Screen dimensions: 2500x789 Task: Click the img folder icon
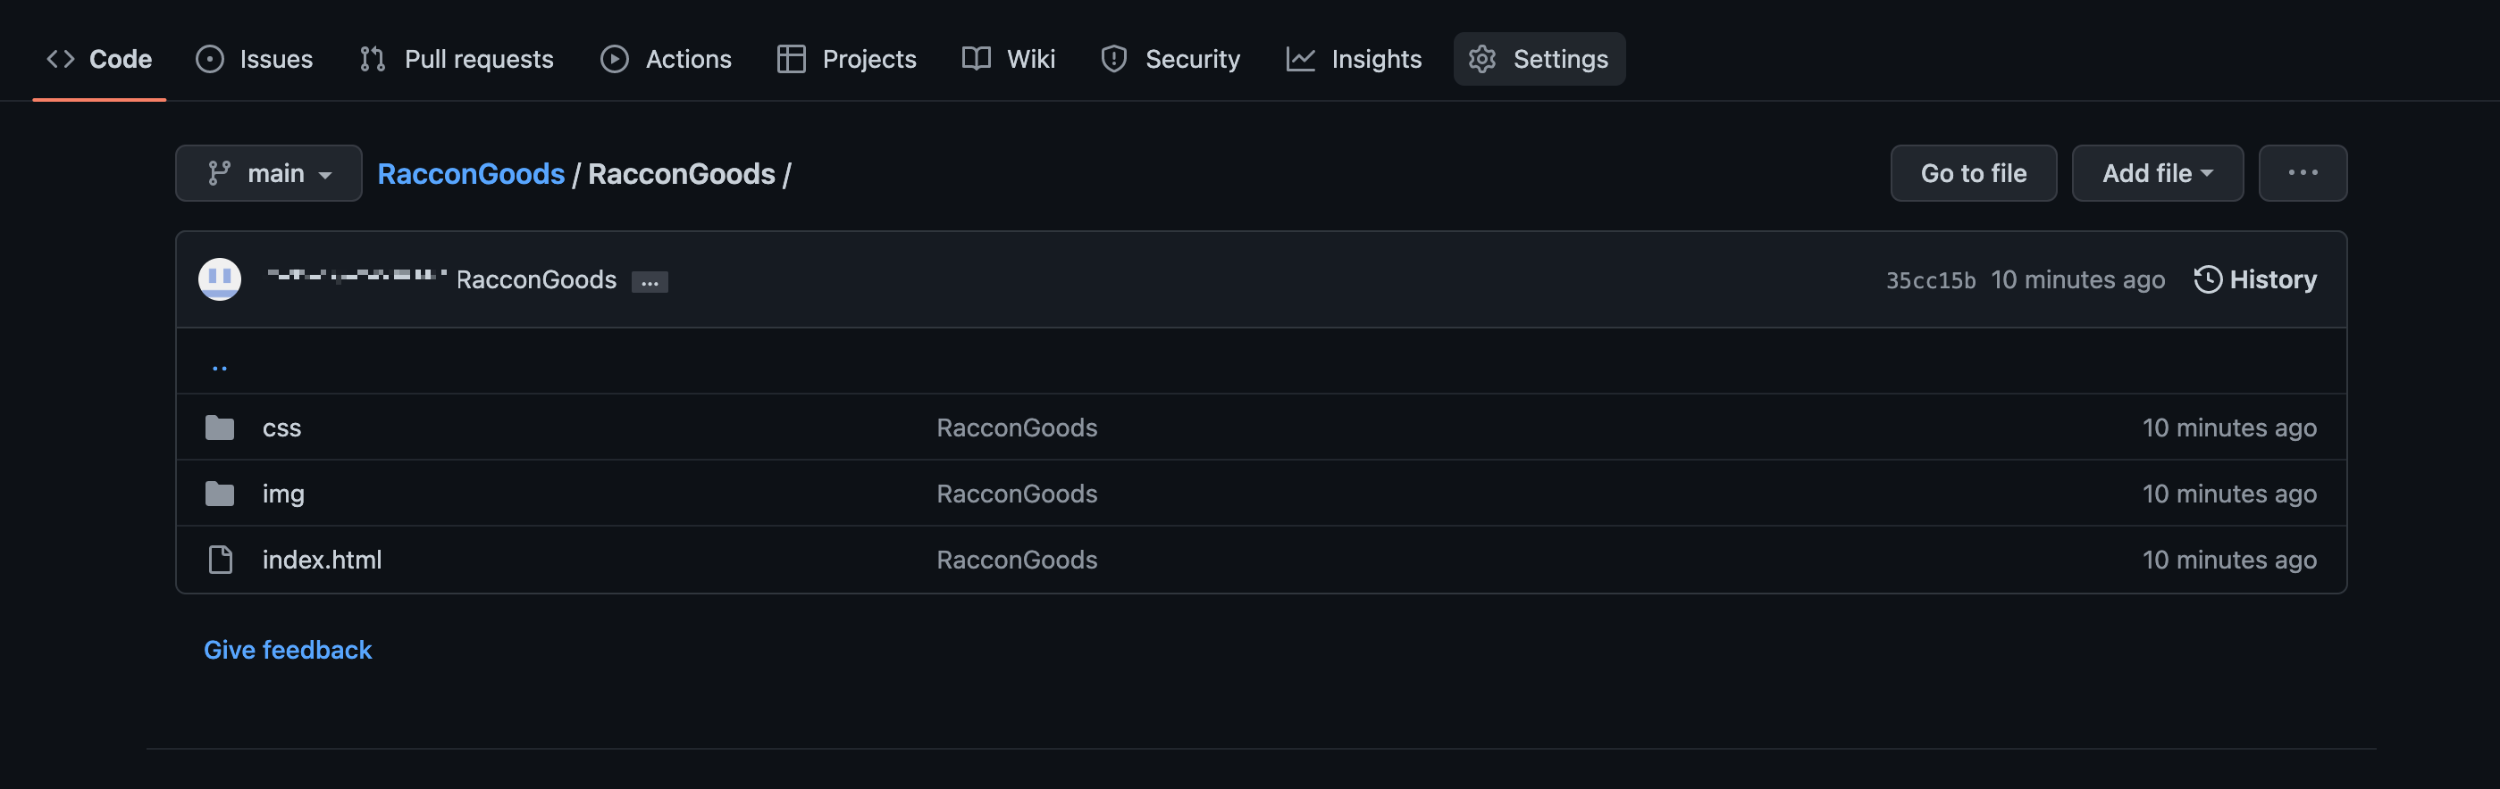(221, 494)
